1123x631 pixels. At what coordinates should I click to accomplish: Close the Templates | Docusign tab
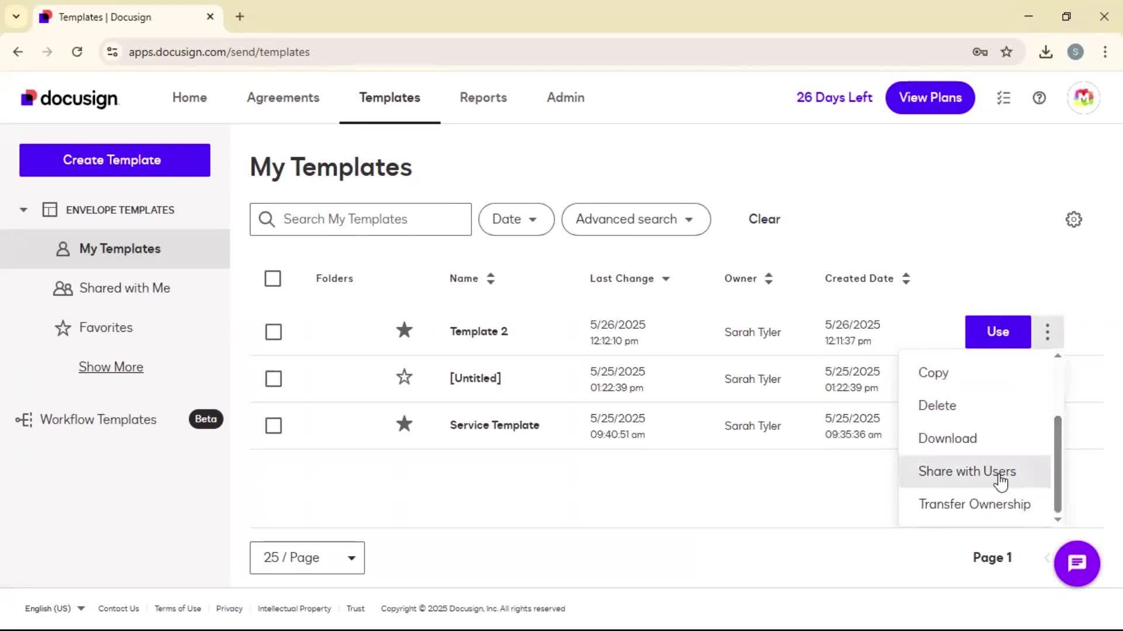pos(210,16)
